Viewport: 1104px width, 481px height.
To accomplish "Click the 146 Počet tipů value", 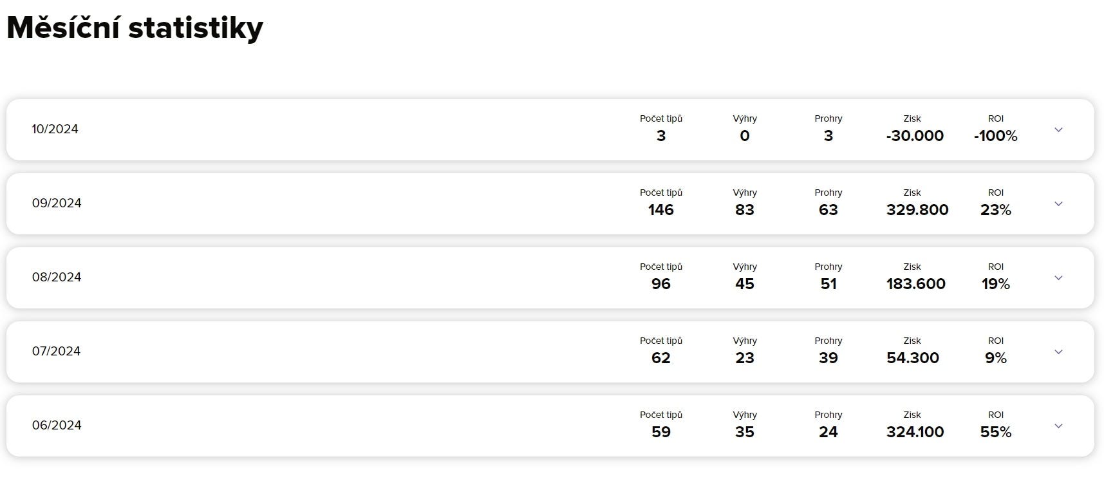I will click(661, 210).
